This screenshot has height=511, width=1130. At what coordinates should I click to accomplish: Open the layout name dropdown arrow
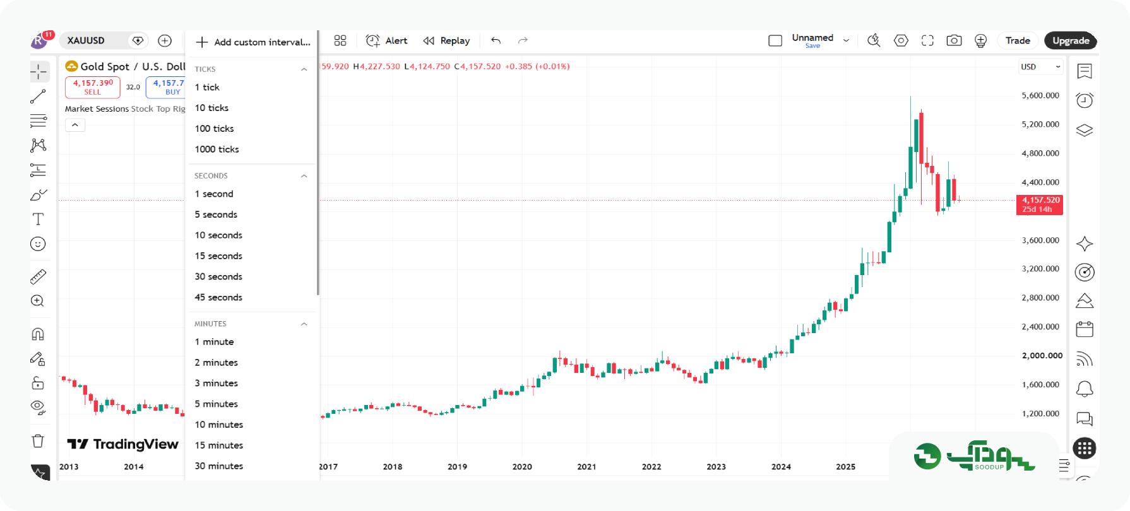[x=846, y=40]
